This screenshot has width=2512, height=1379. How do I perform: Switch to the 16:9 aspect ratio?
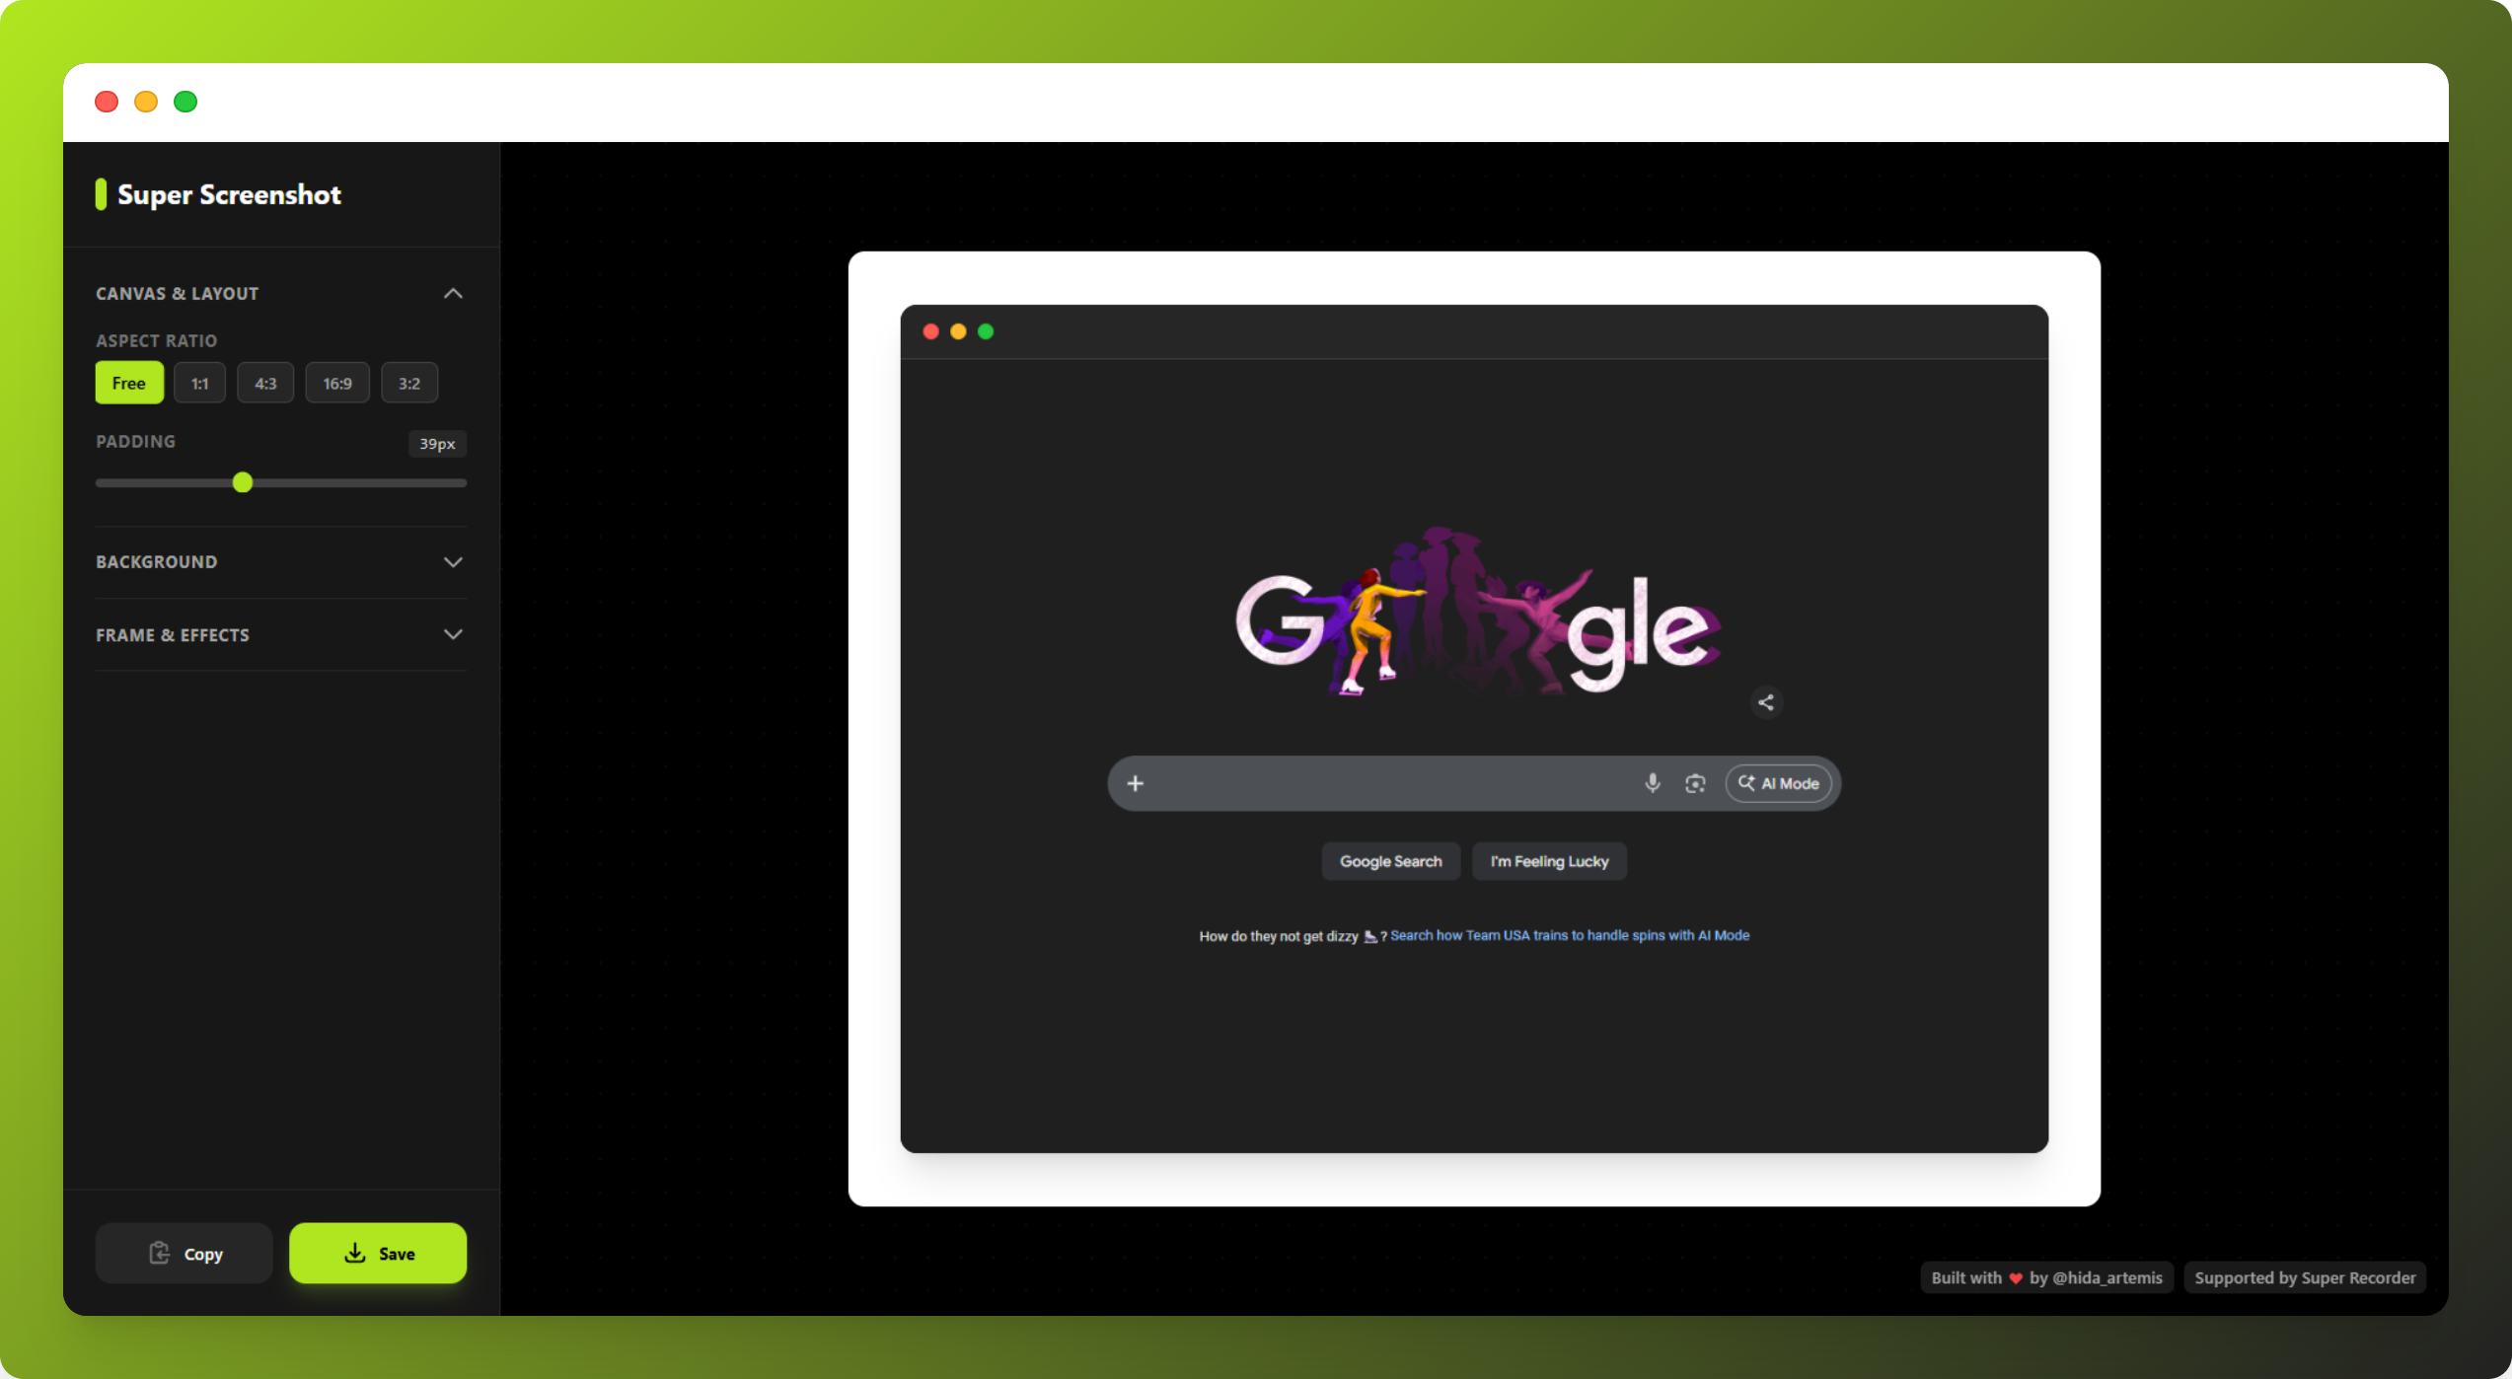(x=337, y=383)
